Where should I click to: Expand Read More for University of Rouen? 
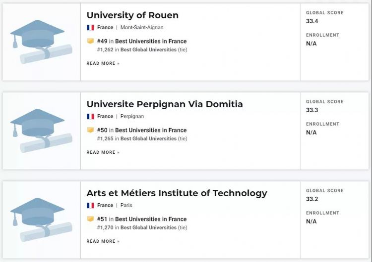pyautogui.click(x=103, y=63)
